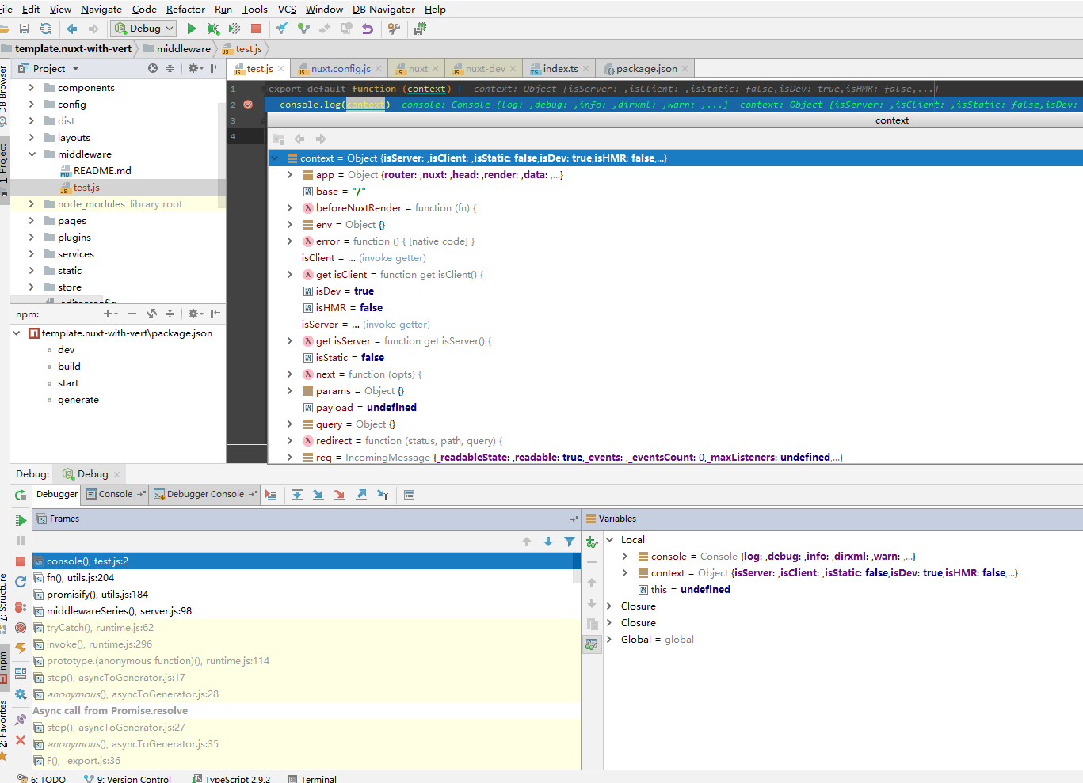Click the Evaluate Expression icon
The width and height of the screenshot is (1083, 783).
(x=409, y=494)
